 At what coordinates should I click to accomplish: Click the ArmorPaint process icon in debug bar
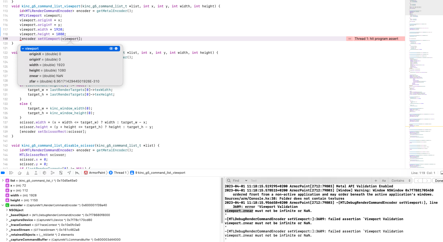click(x=86, y=173)
